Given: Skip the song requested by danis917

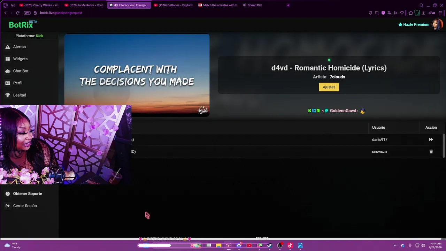Looking at the screenshot, I should pos(431,139).
